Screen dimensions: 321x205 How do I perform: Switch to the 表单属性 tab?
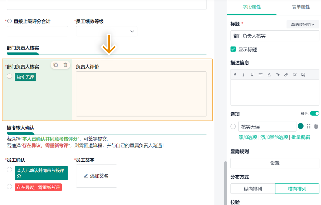tap(301, 7)
